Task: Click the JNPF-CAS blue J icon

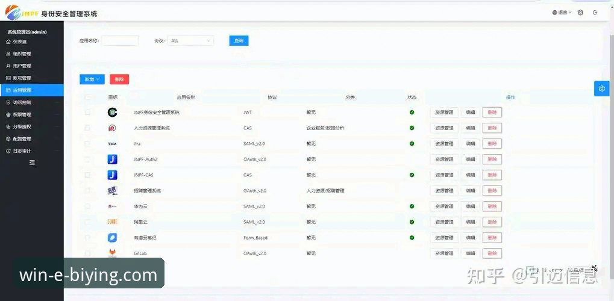Action: [x=113, y=175]
